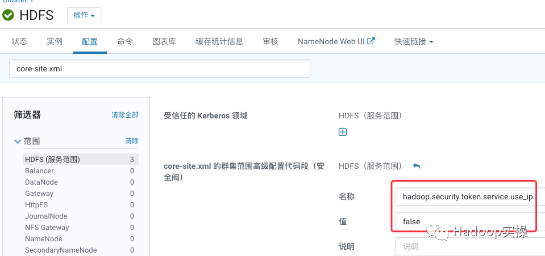Click the revert arrow icon beside HDFS scope

point(417,166)
